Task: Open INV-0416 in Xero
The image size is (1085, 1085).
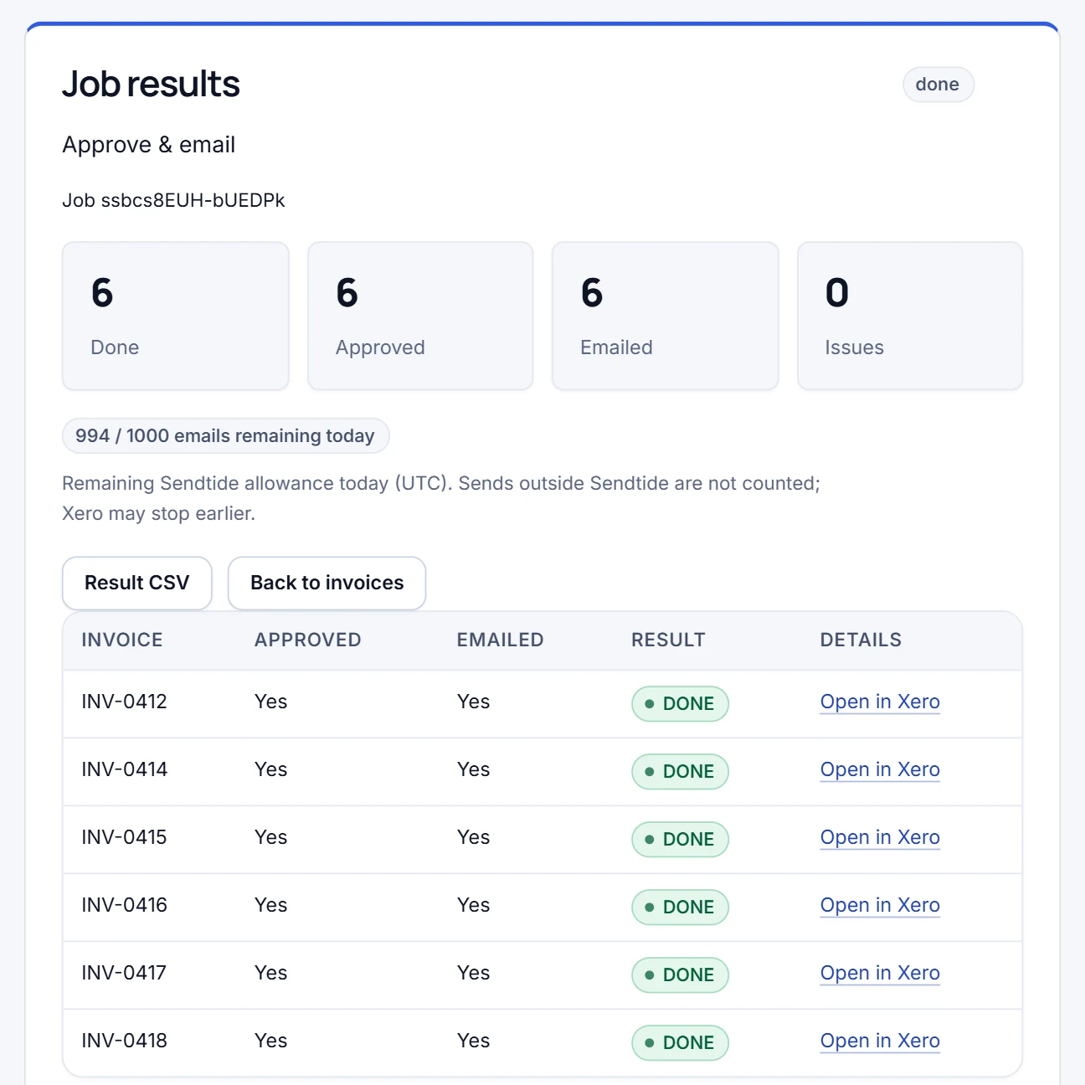Action: 880,905
